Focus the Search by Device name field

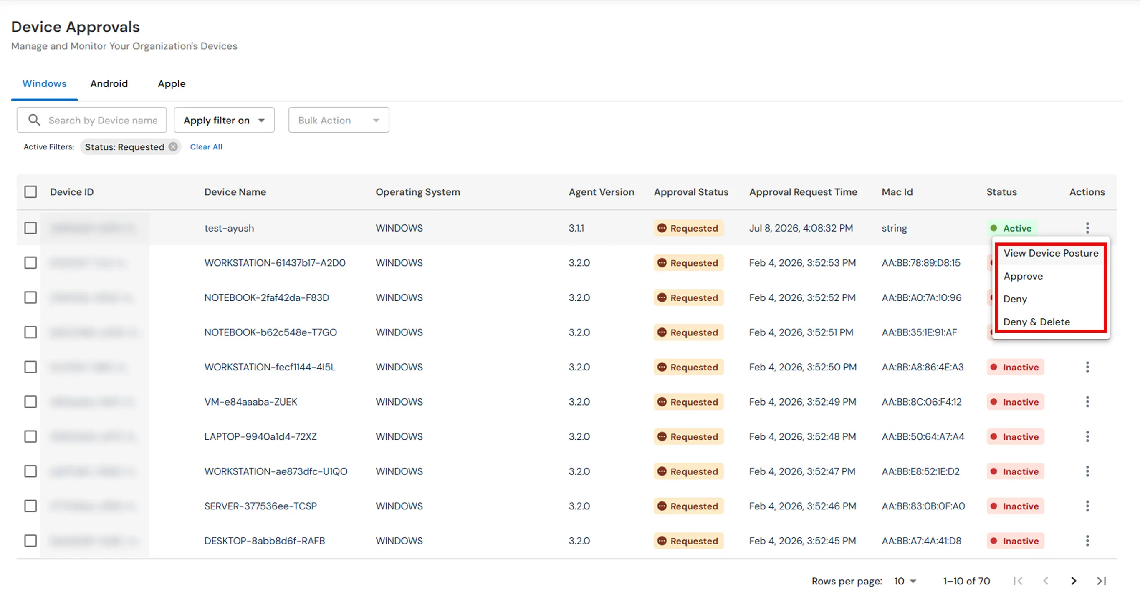pos(91,120)
